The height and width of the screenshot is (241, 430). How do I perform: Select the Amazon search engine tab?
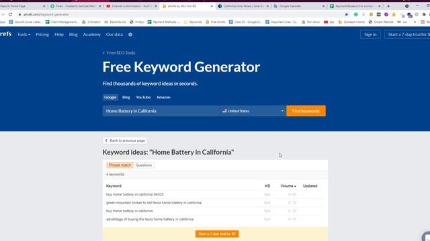(163, 97)
